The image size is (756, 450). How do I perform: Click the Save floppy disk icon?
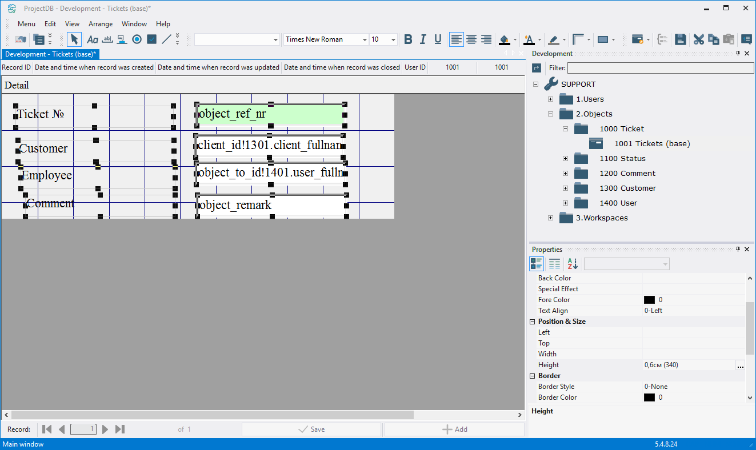click(x=680, y=39)
